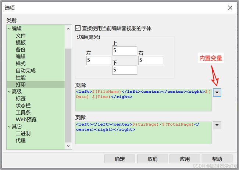The height and width of the screenshot is (170, 239).
Task: Select 工具条 in the category tree
Action: [x=23, y=112]
